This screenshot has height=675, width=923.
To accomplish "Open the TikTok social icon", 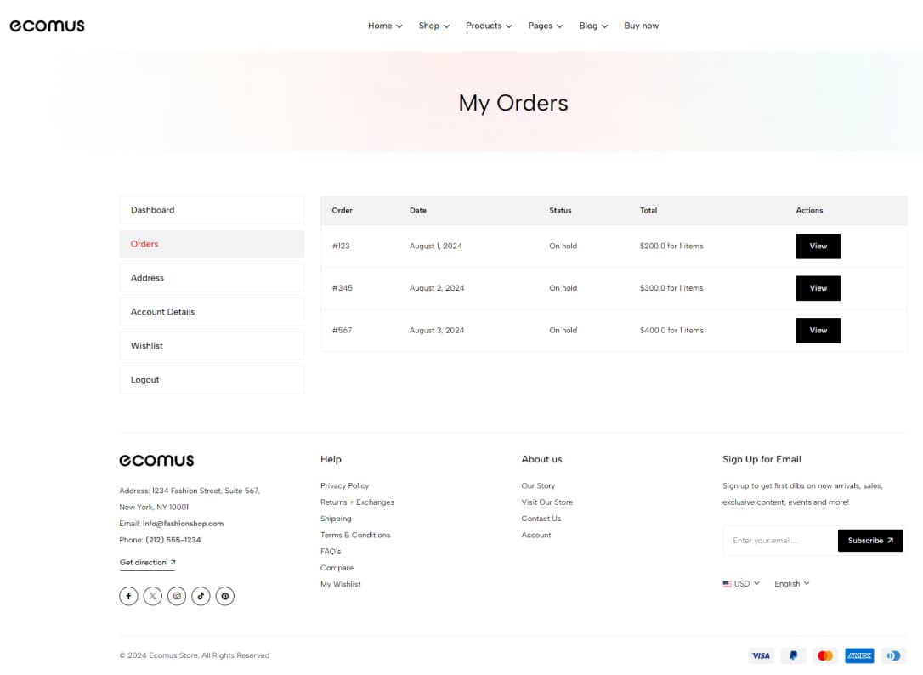I will (x=201, y=596).
